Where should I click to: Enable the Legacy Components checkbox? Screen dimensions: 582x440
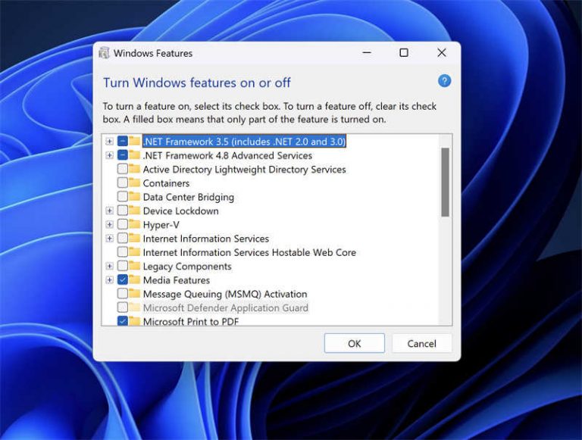(123, 266)
